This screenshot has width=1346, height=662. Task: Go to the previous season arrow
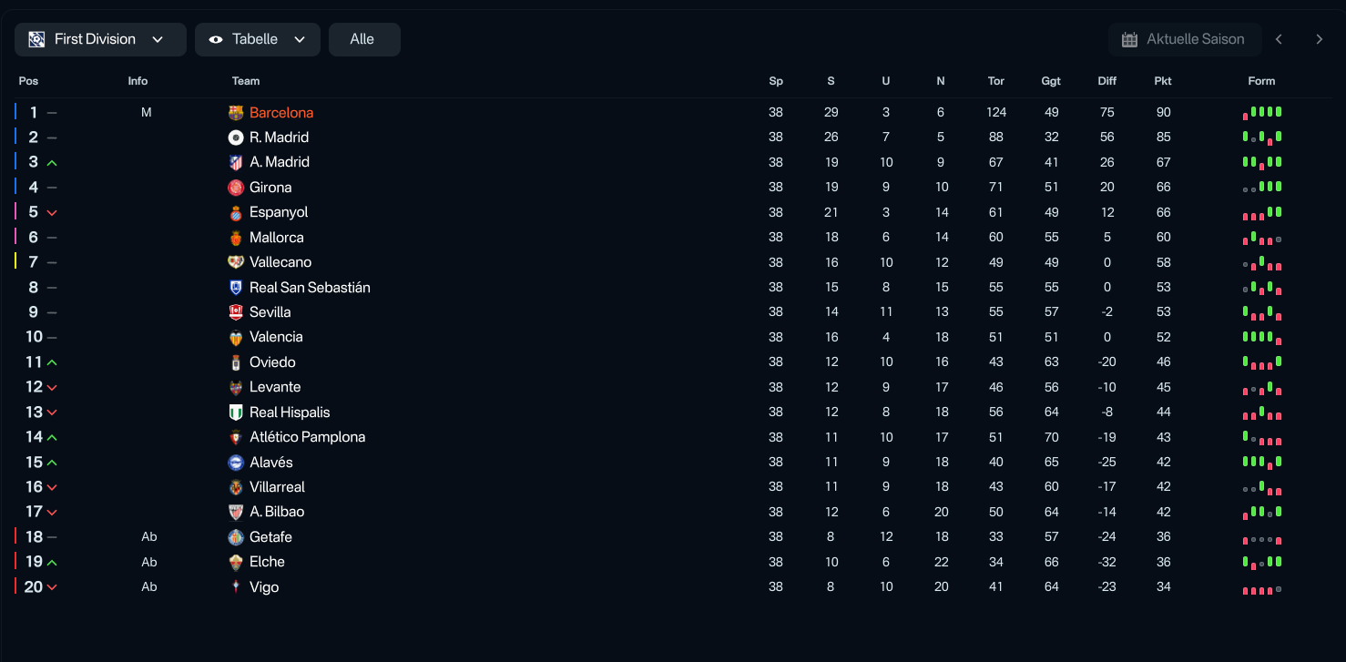[1279, 39]
